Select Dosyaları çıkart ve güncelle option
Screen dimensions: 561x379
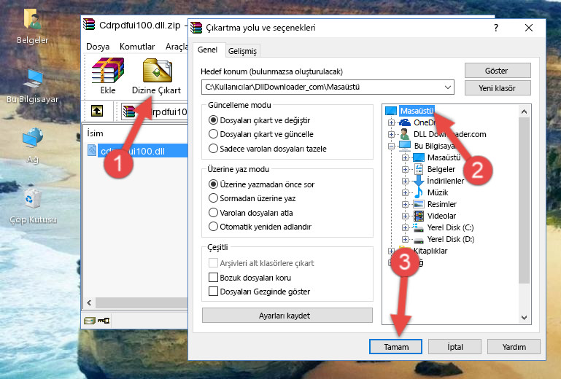pyautogui.click(x=213, y=134)
